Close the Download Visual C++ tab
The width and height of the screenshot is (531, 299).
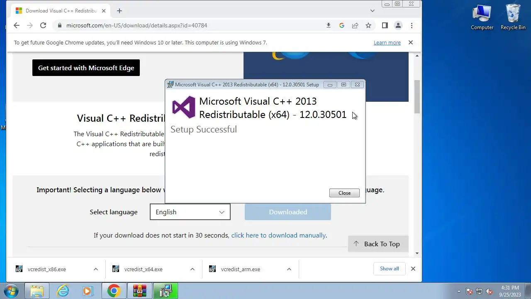tap(104, 11)
